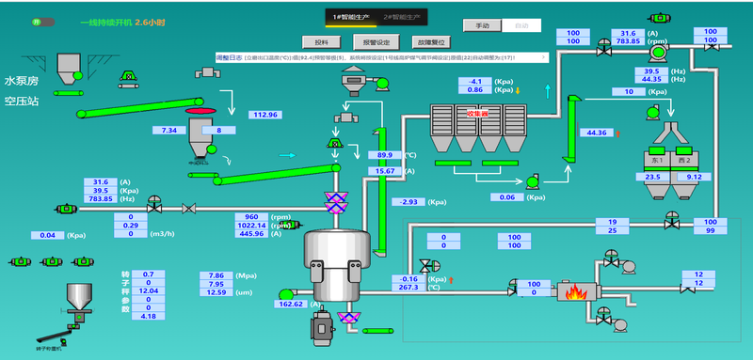
Task: Click the 故障复位 fault reset button
Action: tap(431, 42)
